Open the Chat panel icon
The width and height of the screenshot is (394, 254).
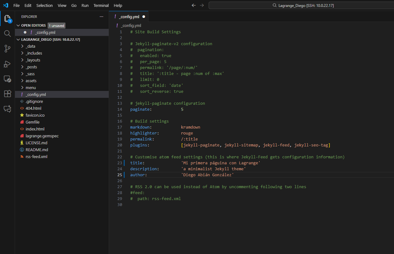[x=8, y=109]
